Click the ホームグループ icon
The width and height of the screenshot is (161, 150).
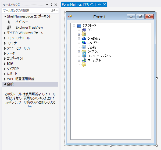pos(84,60)
